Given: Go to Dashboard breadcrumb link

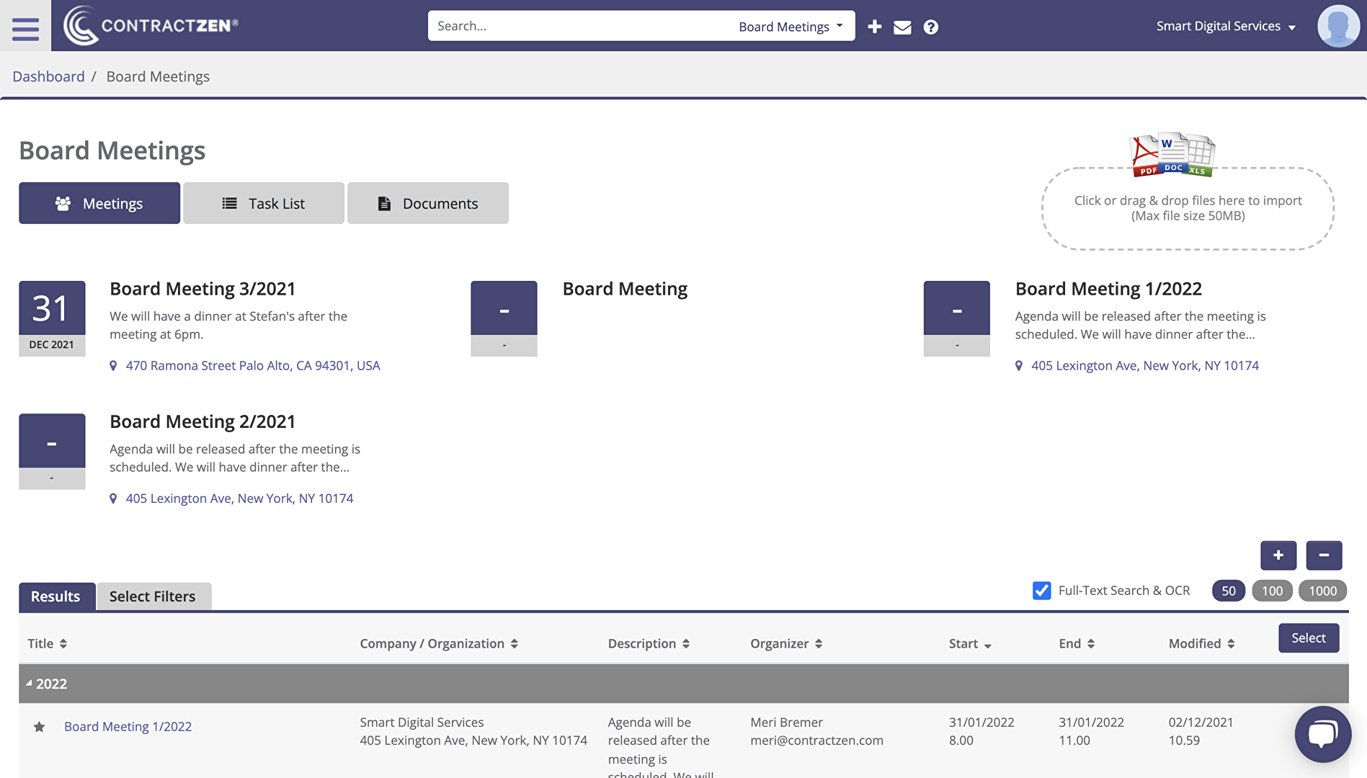Looking at the screenshot, I should 48,76.
